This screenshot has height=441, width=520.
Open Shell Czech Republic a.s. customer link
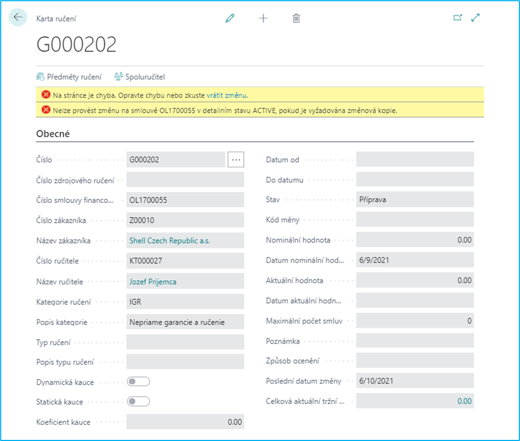click(x=169, y=240)
